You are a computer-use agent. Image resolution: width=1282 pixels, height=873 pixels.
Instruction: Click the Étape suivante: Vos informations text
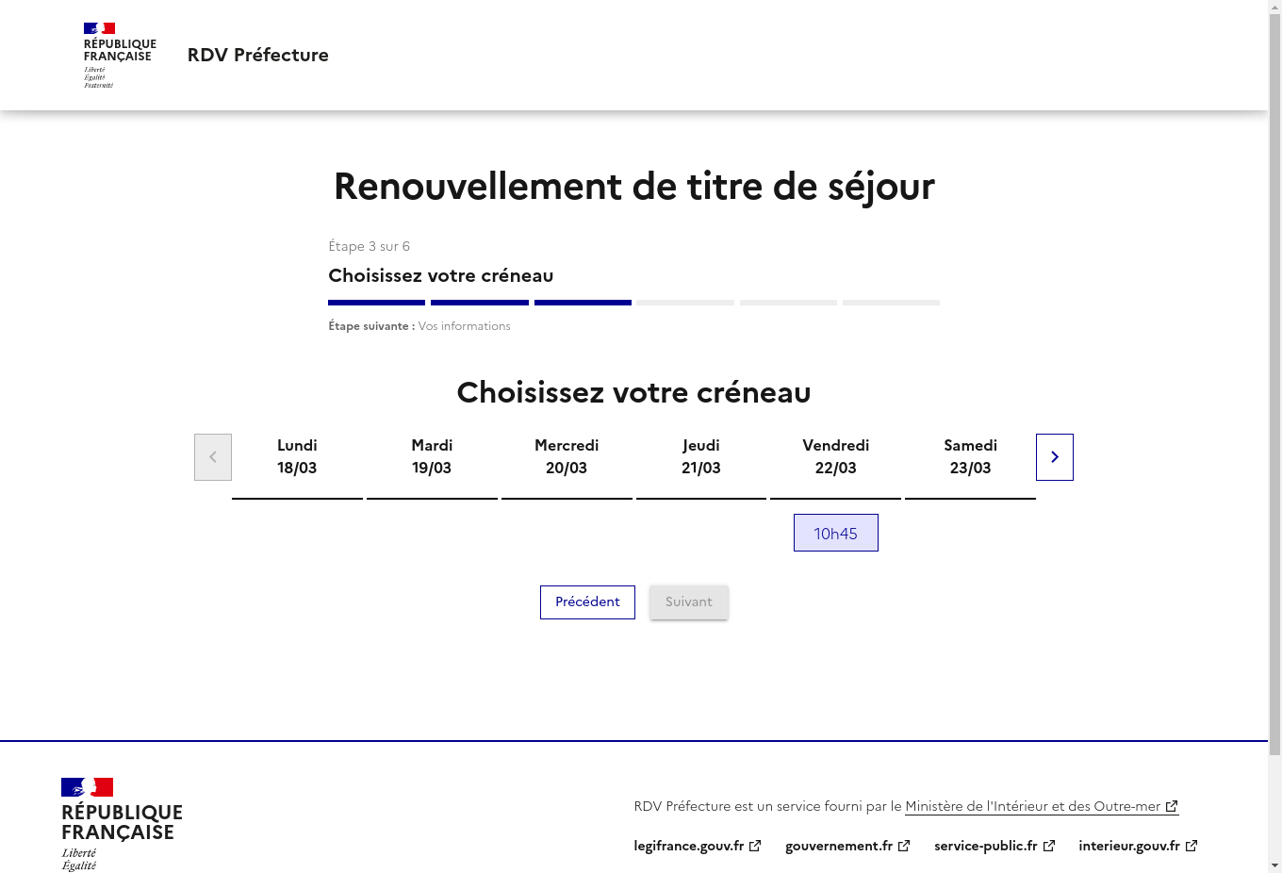coord(419,326)
